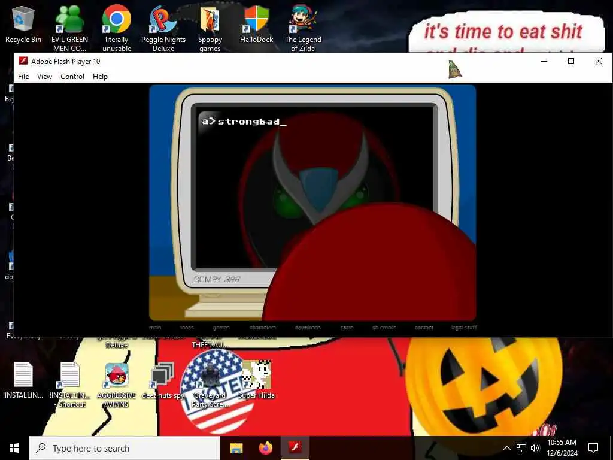The height and width of the screenshot is (460, 613).
Task: Click the COMPY 386 label on monitor
Action: [x=217, y=279]
